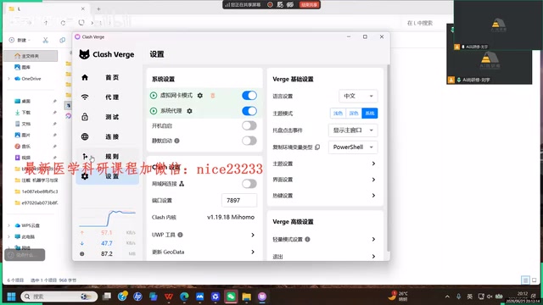Click the play icon beside 虚拟网卡模式

click(154, 96)
